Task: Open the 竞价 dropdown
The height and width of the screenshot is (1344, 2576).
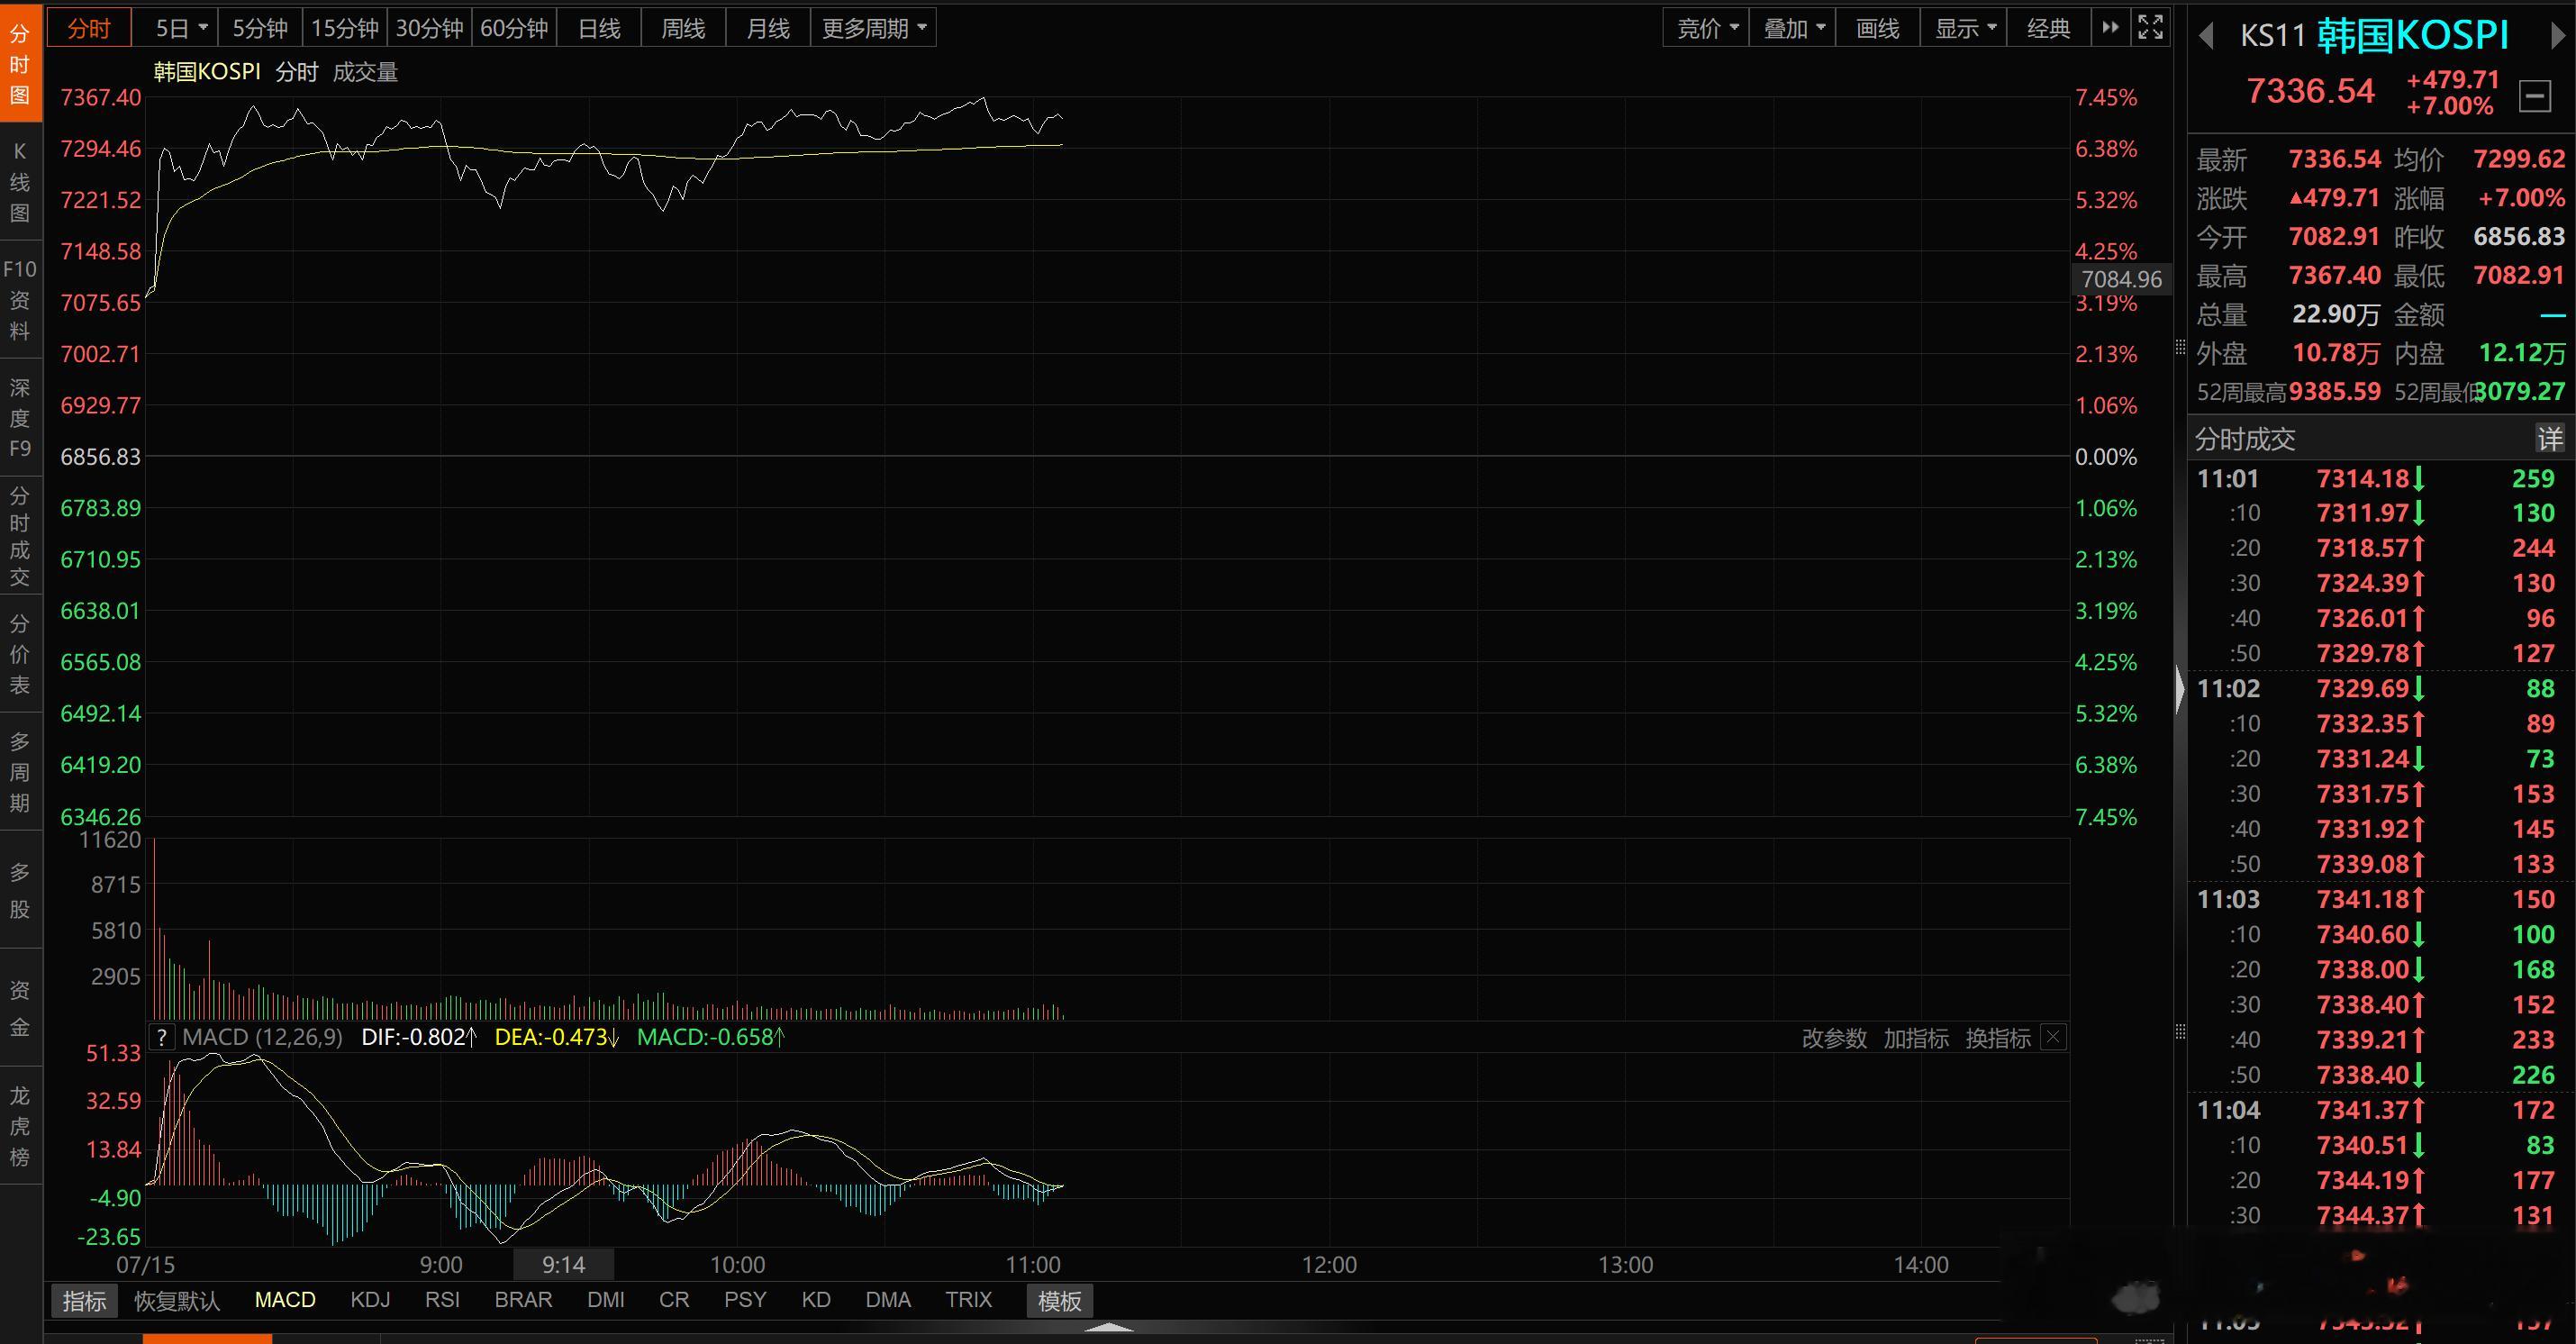Action: click(x=1706, y=28)
